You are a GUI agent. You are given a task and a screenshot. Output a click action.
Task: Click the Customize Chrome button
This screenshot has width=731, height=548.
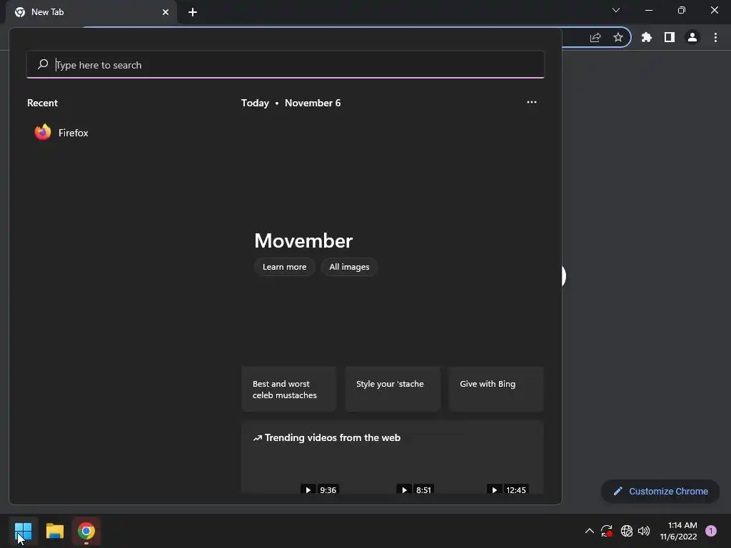coord(660,491)
